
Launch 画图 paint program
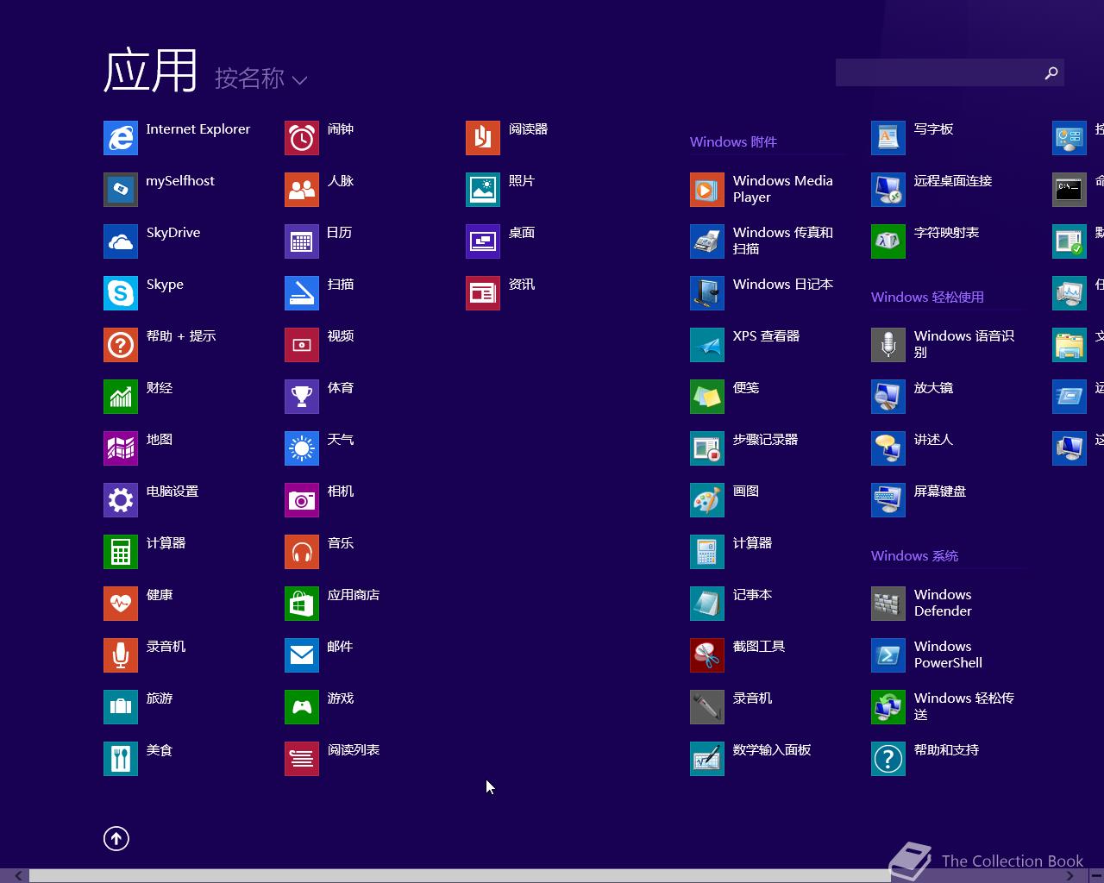pyautogui.click(x=707, y=500)
